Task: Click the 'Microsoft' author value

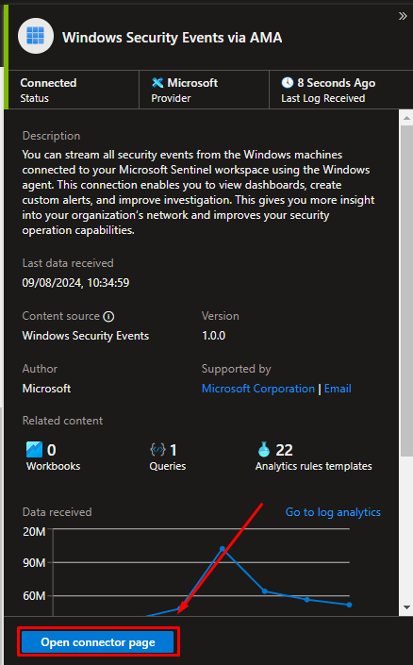Action: [x=46, y=389]
